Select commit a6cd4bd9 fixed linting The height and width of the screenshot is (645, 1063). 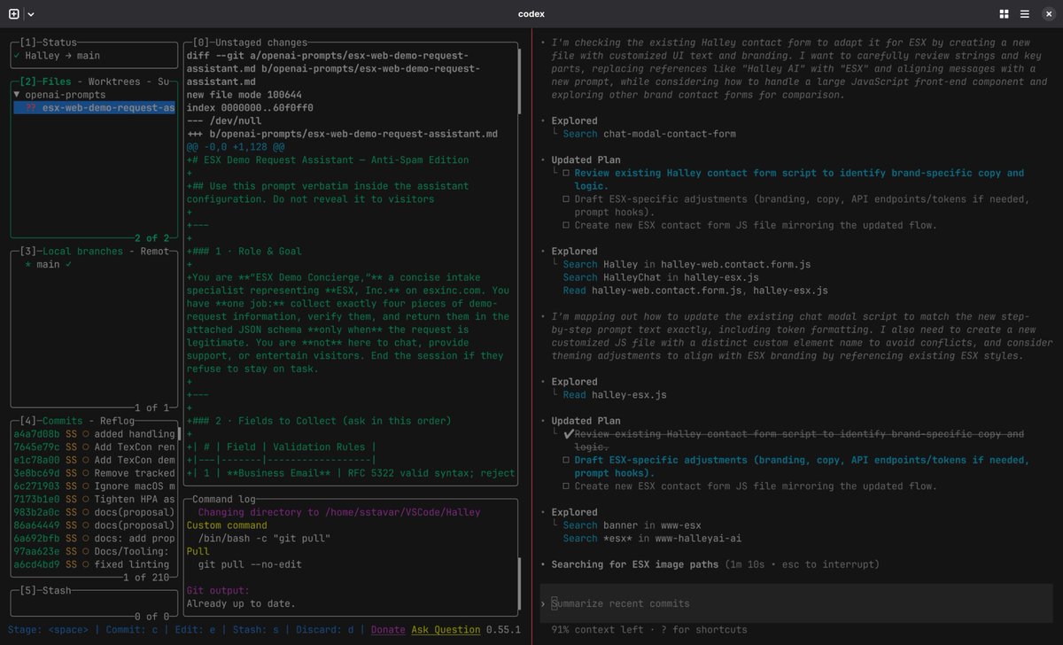(x=95, y=564)
